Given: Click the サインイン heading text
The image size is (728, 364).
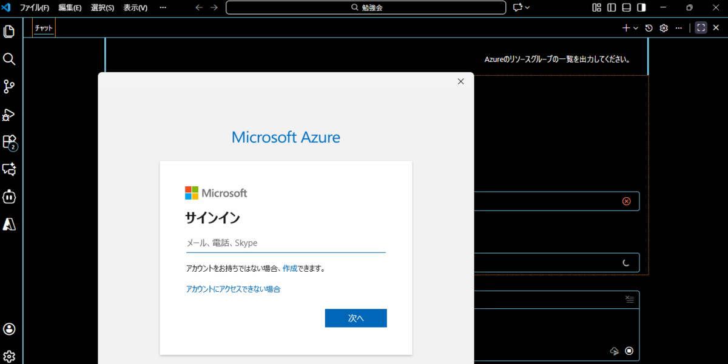Looking at the screenshot, I should (212, 218).
